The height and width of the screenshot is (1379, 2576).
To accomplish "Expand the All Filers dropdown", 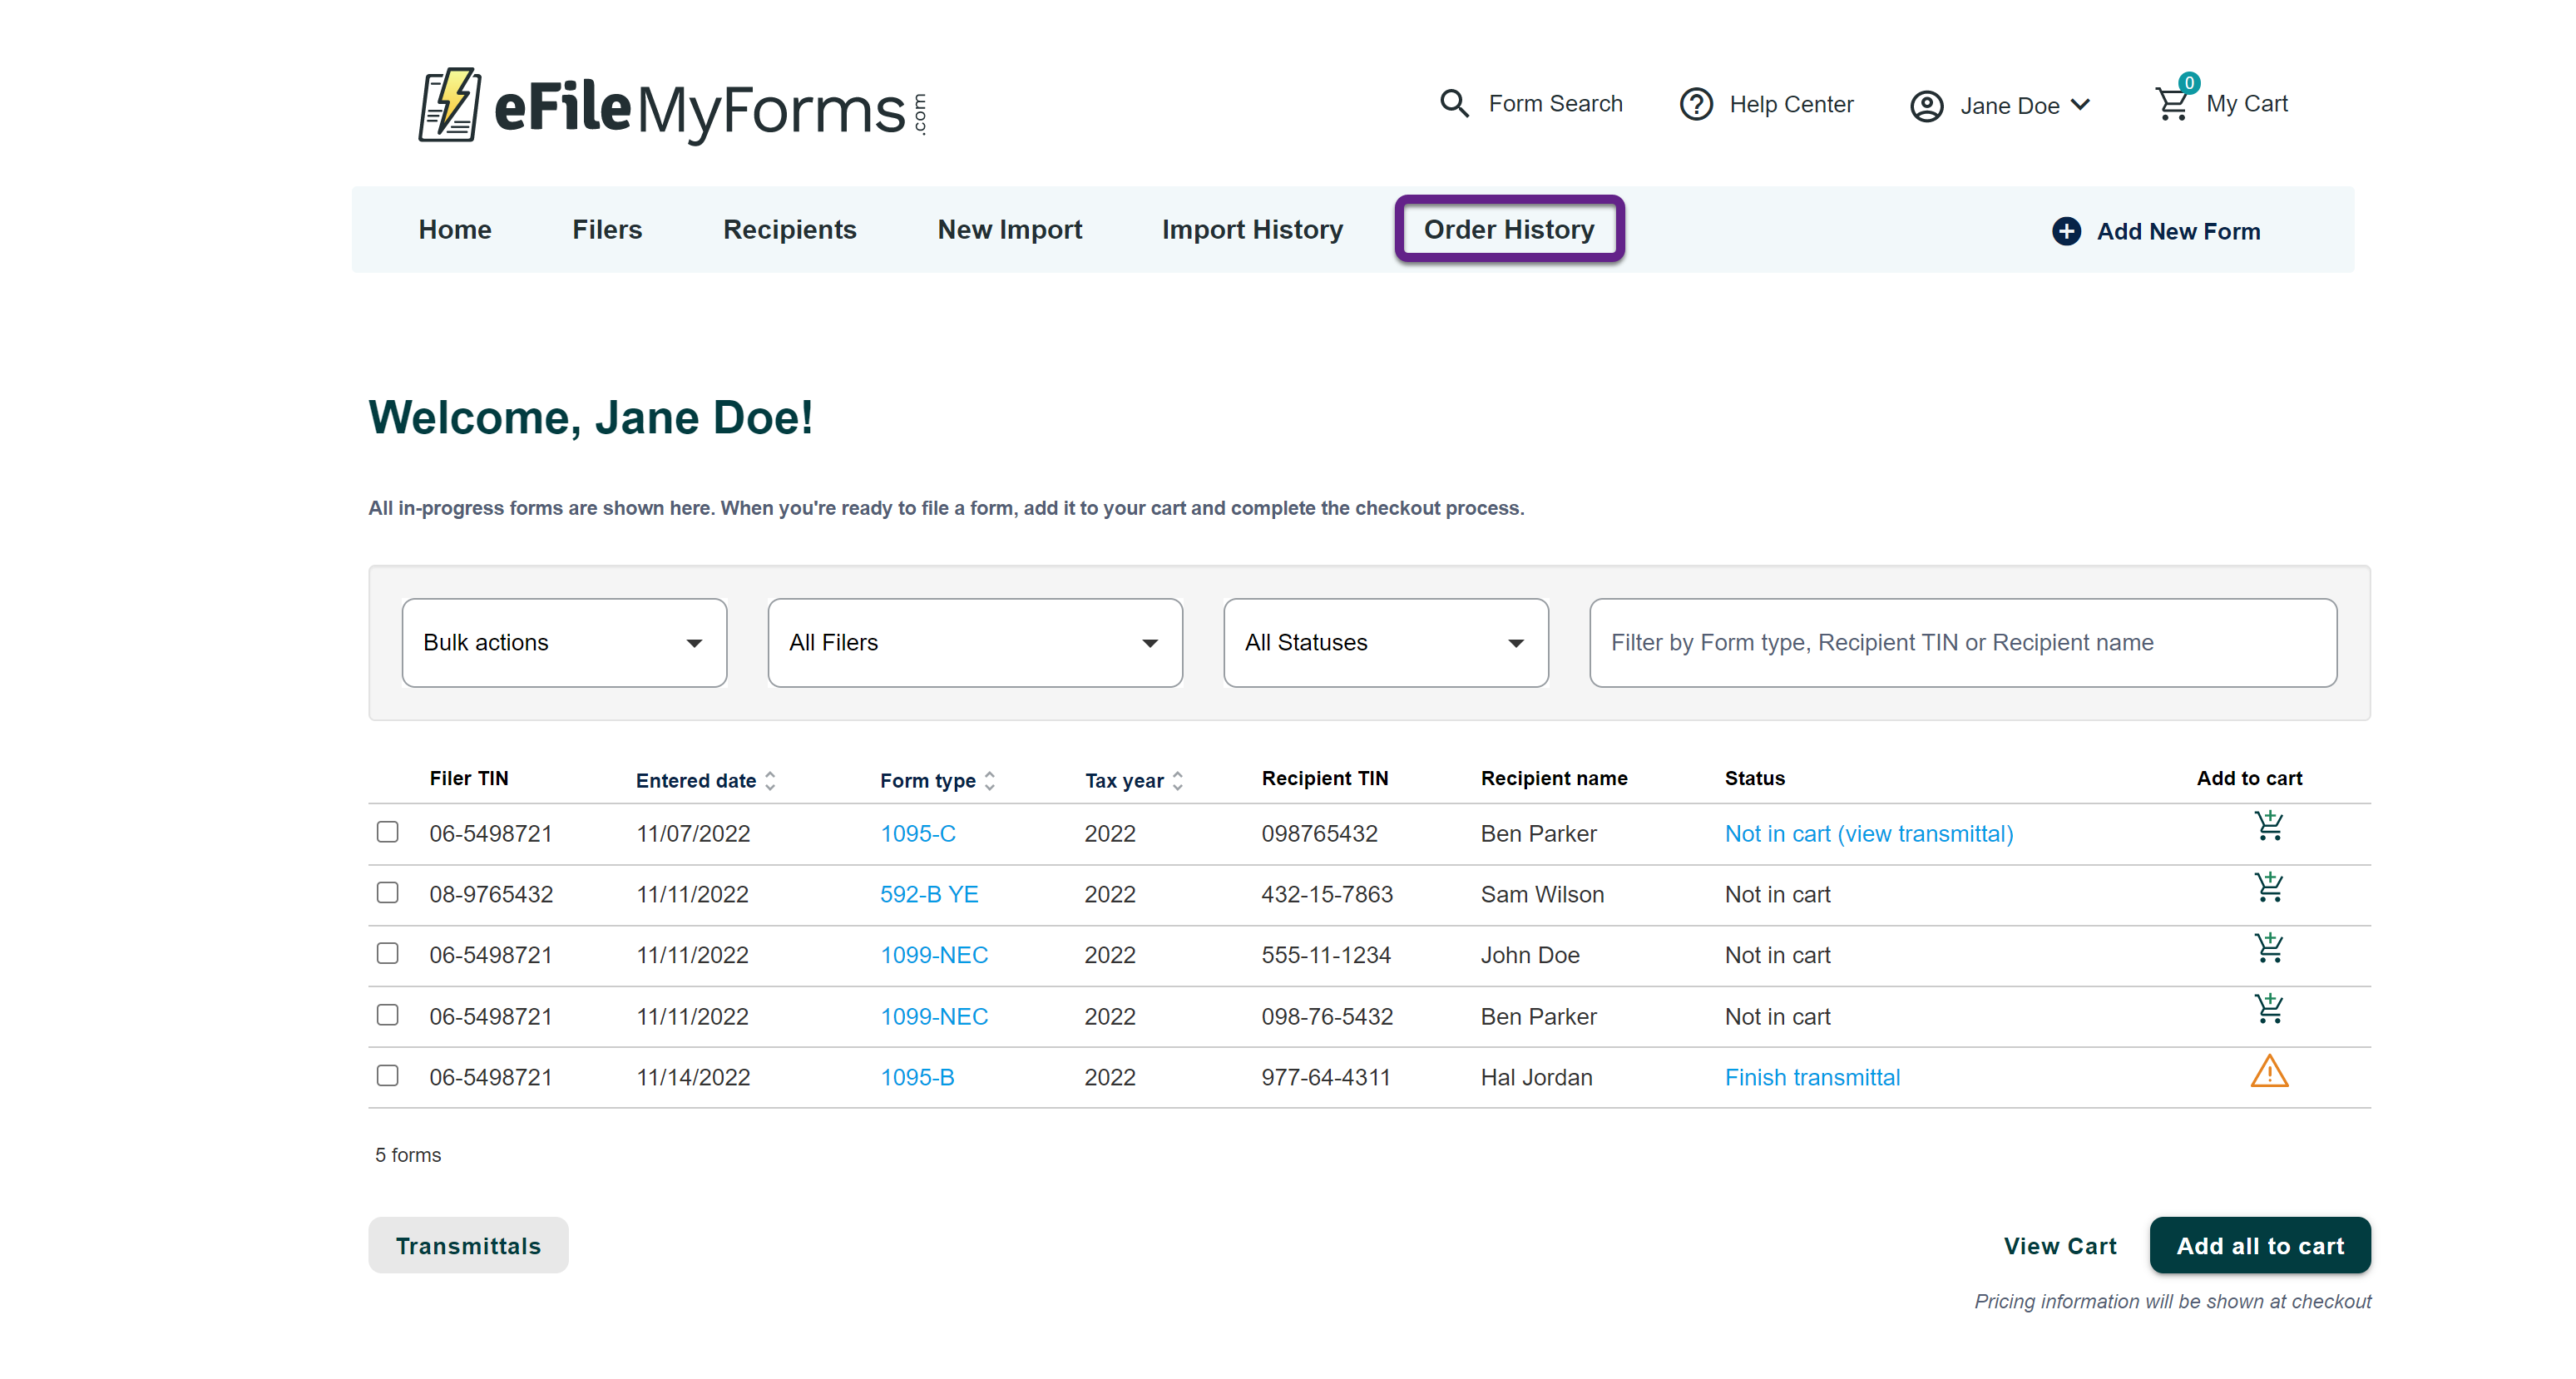I will tap(974, 643).
